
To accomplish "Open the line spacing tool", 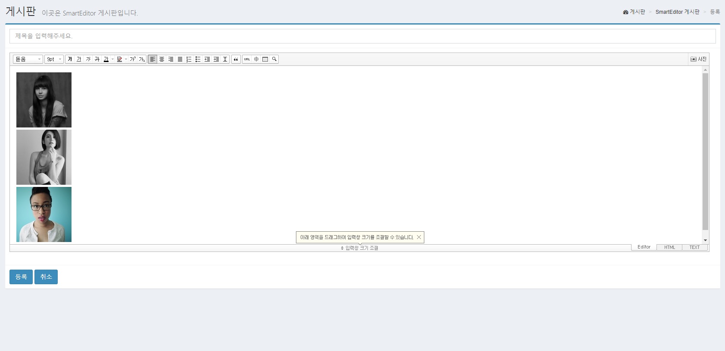I will click(x=225, y=59).
